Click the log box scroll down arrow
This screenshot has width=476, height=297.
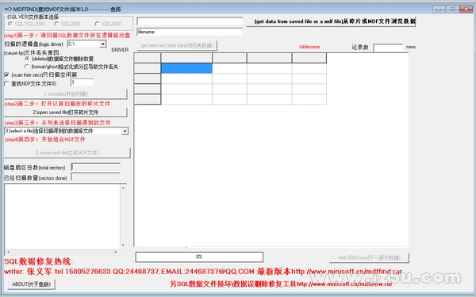click(123, 245)
